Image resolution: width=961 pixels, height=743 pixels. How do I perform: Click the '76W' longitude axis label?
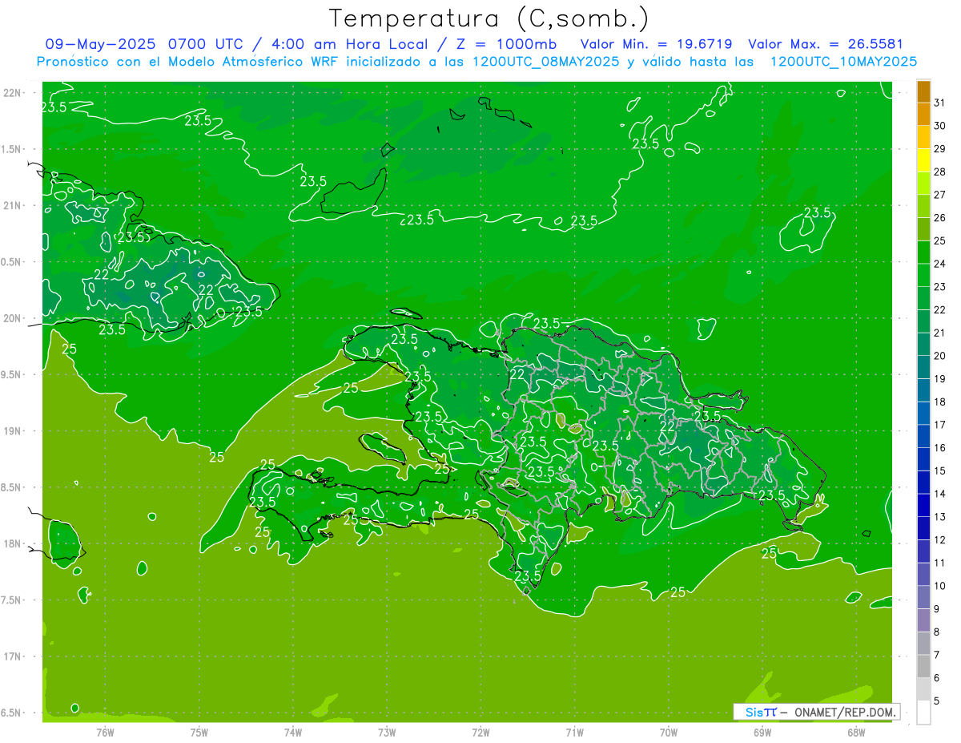[x=105, y=732]
